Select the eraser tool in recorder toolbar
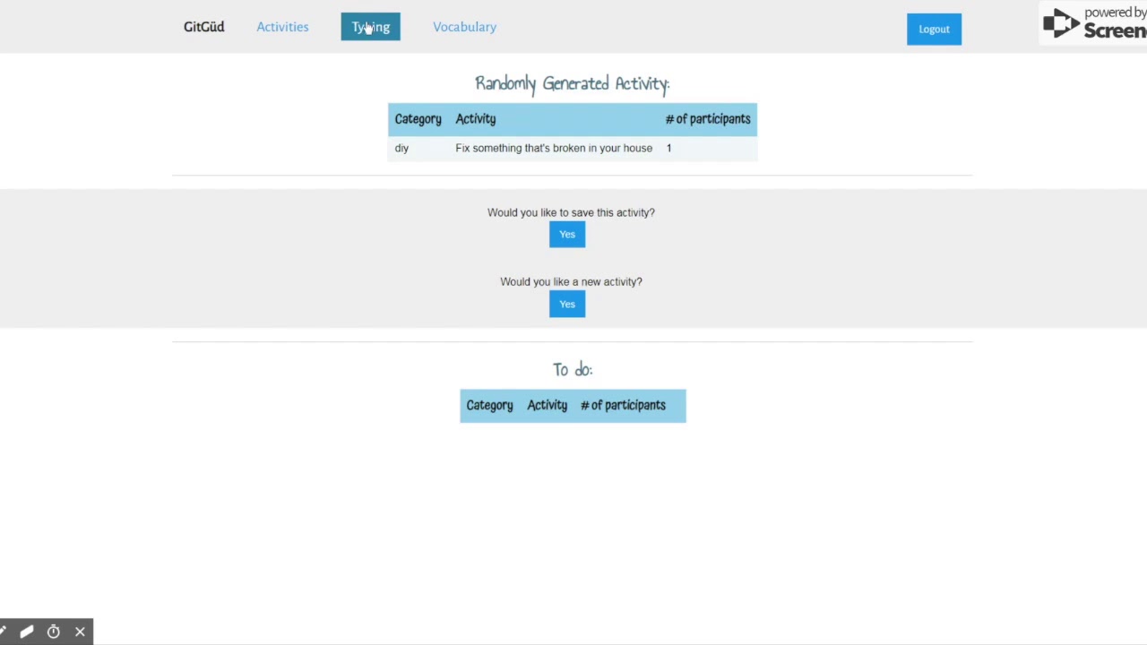 tap(27, 632)
